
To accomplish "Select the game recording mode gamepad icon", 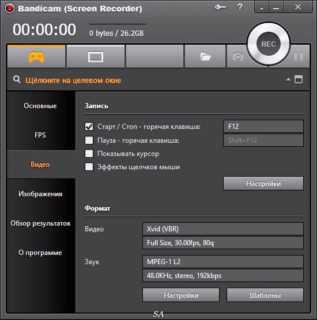I will click(36, 56).
